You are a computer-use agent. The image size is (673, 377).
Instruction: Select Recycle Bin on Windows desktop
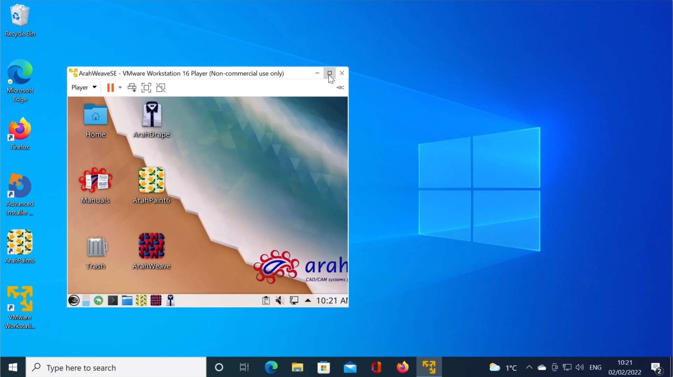(20, 20)
